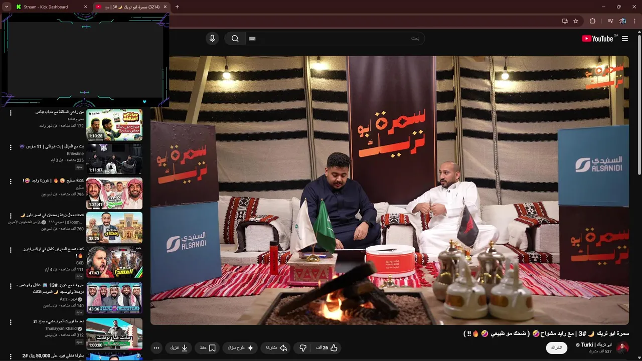The image size is (642, 361).
Task: Focus the YouTube search field
Action: point(335,39)
